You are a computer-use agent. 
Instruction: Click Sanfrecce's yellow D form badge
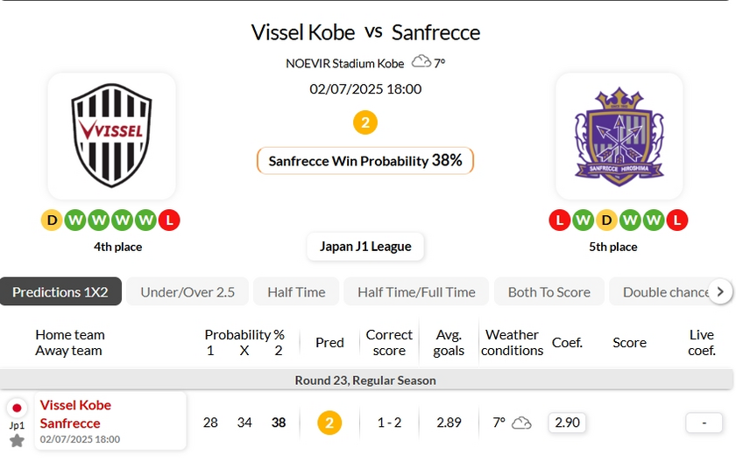pyautogui.click(x=607, y=220)
